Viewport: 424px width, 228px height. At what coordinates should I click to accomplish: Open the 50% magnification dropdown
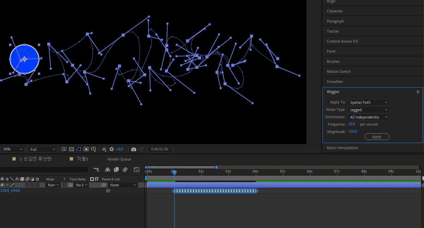coord(13,149)
